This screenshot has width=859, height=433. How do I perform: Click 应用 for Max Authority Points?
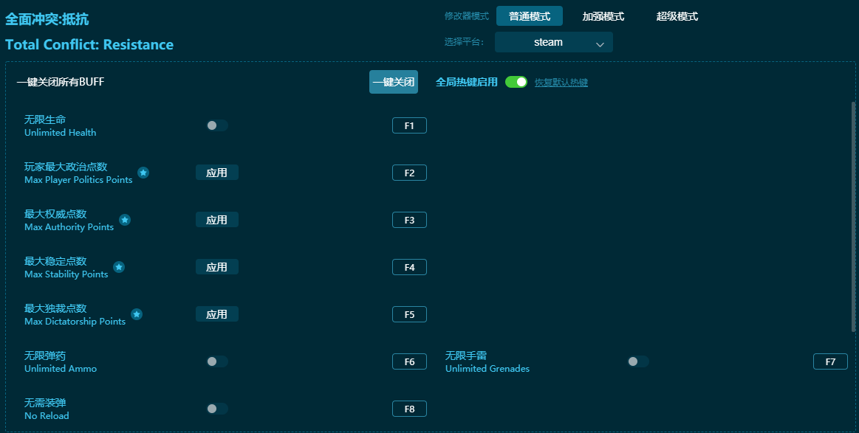tap(216, 219)
